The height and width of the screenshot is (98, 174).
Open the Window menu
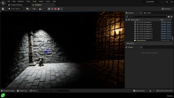click(x=21, y=1)
